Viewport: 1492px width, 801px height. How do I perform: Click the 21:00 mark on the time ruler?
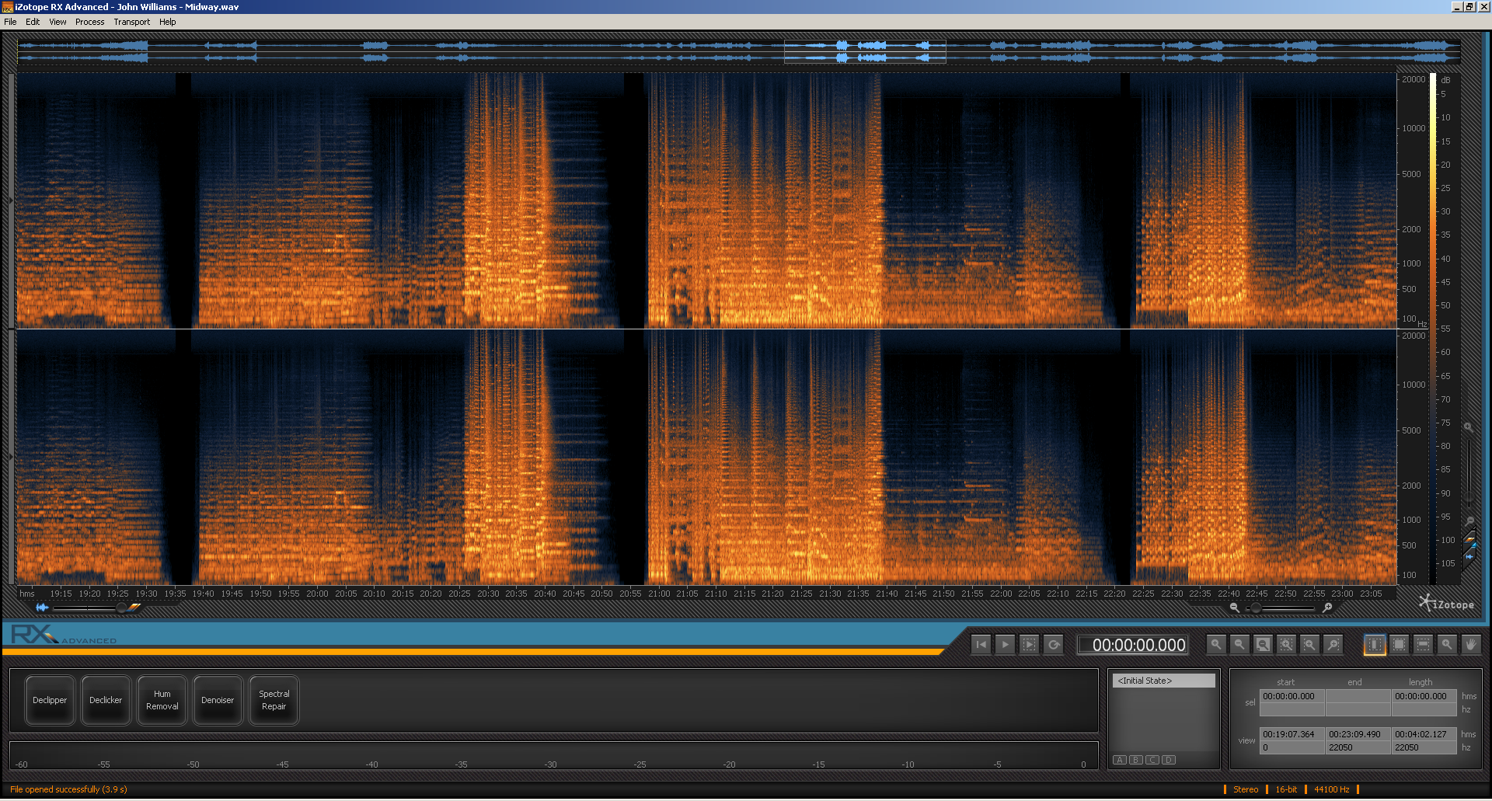click(659, 594)
